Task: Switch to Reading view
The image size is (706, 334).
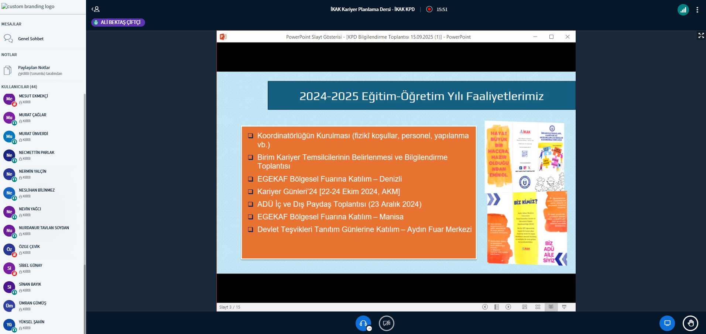Action: (x=551, y=307)
